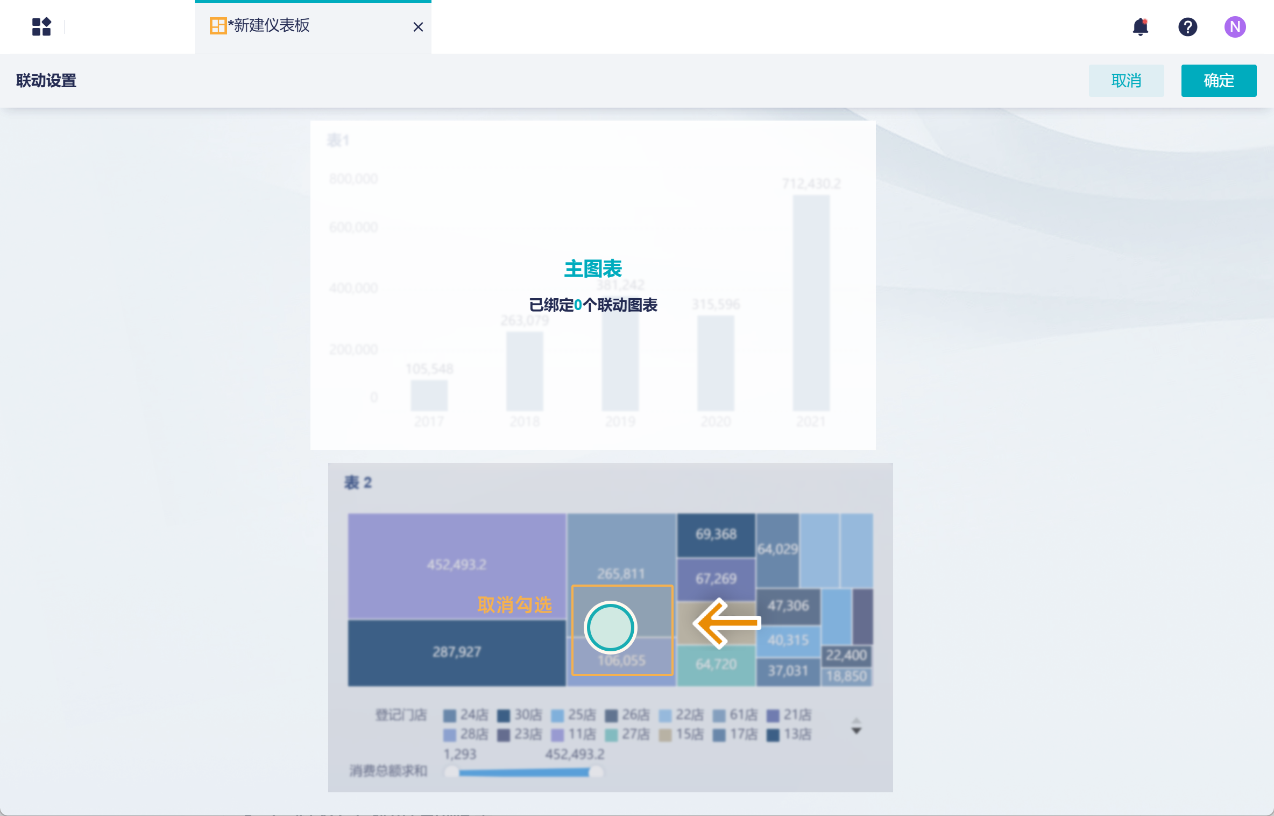Viewport: 1274px width, 816px height.
Task: Click the 确定 button
Action: (1219, 81)
